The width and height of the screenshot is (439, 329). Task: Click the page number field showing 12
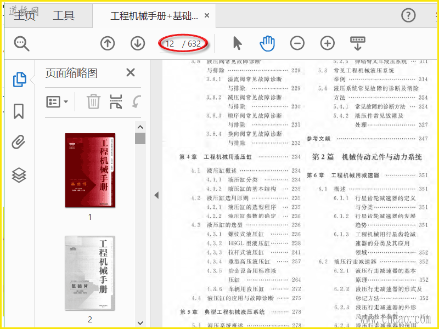pyautogui.click(x=170, y=44)
